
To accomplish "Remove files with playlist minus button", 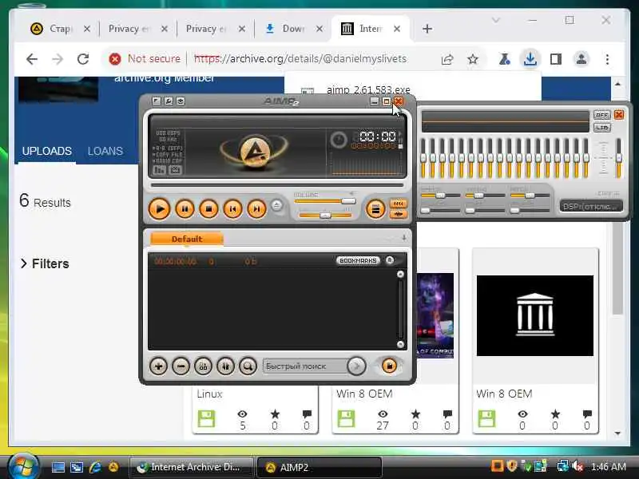I will click(x=181, y=366).
